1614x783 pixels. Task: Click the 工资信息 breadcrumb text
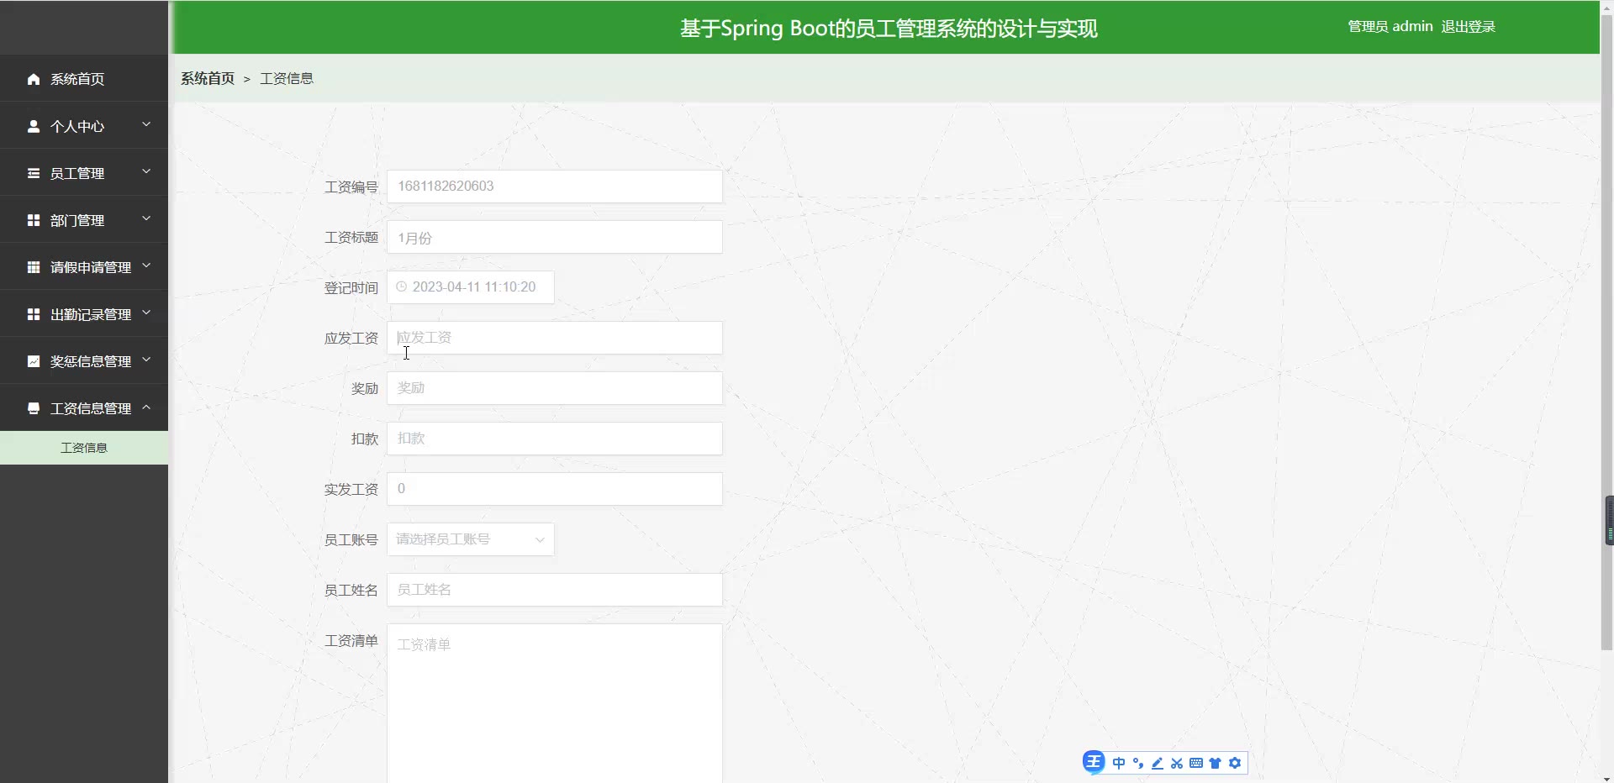287,78
